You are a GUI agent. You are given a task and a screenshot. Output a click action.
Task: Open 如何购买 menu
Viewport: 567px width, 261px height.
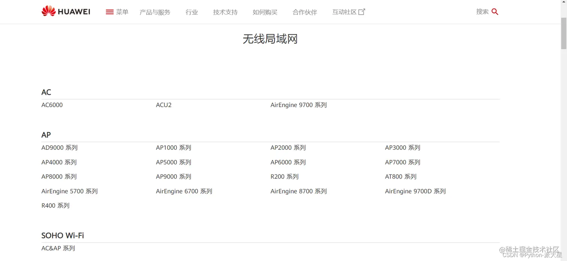pyautogui.click(x=265, y=12)
